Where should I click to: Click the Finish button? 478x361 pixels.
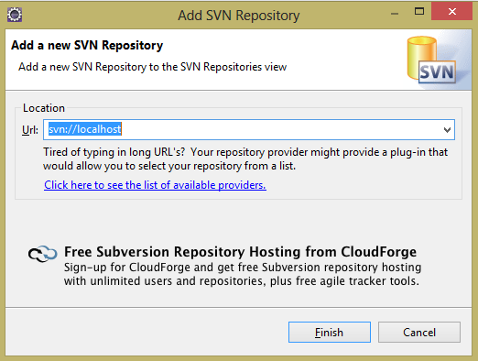coord(330,332)
